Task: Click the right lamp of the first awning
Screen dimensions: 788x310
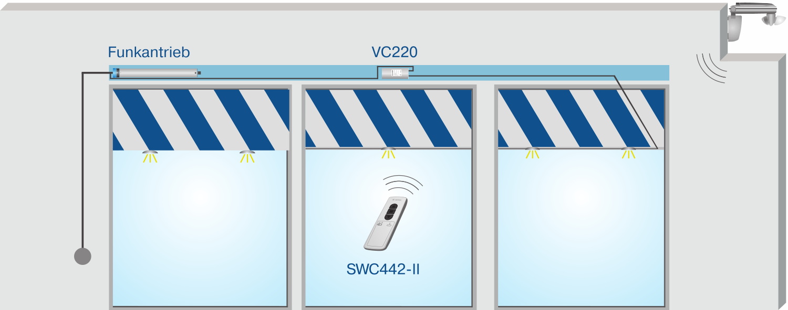Action: [x=247, y=156]
